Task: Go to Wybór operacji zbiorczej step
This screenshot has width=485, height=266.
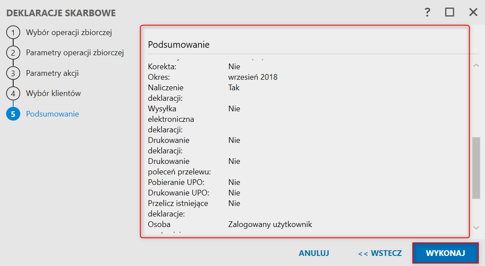Action: (x=69, y=32)
